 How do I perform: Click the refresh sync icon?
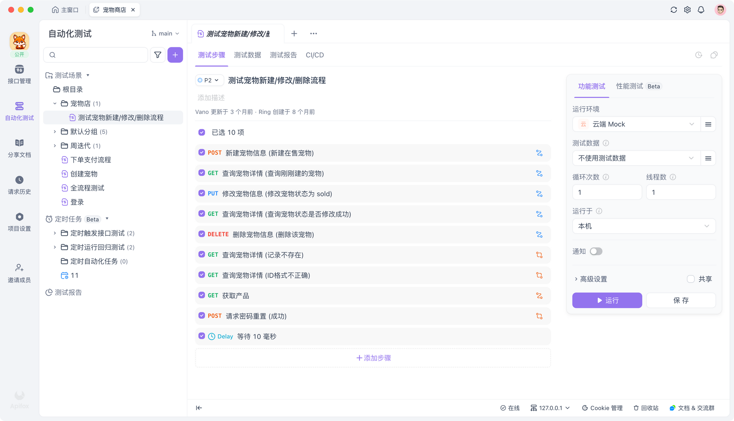coord(673,10)
